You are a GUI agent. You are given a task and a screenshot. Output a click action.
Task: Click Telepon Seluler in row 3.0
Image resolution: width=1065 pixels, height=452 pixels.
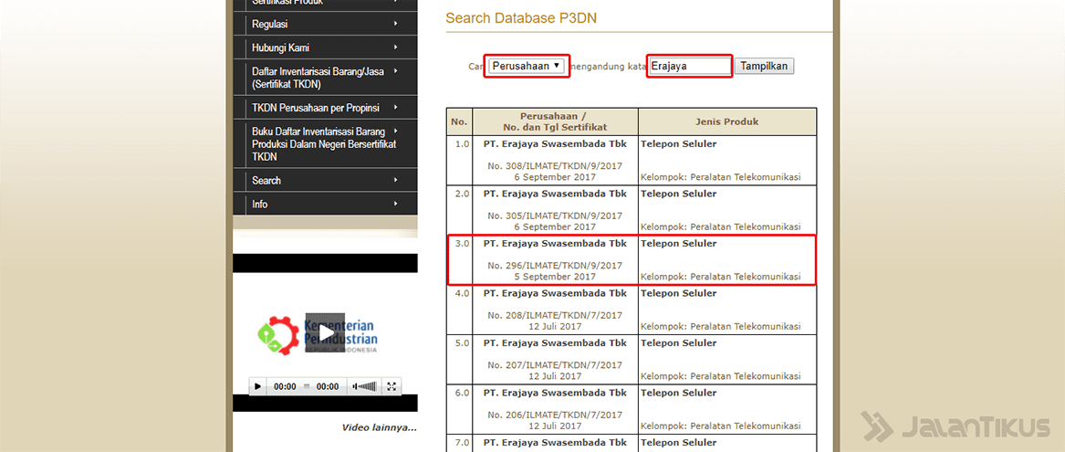coord(679,243)
